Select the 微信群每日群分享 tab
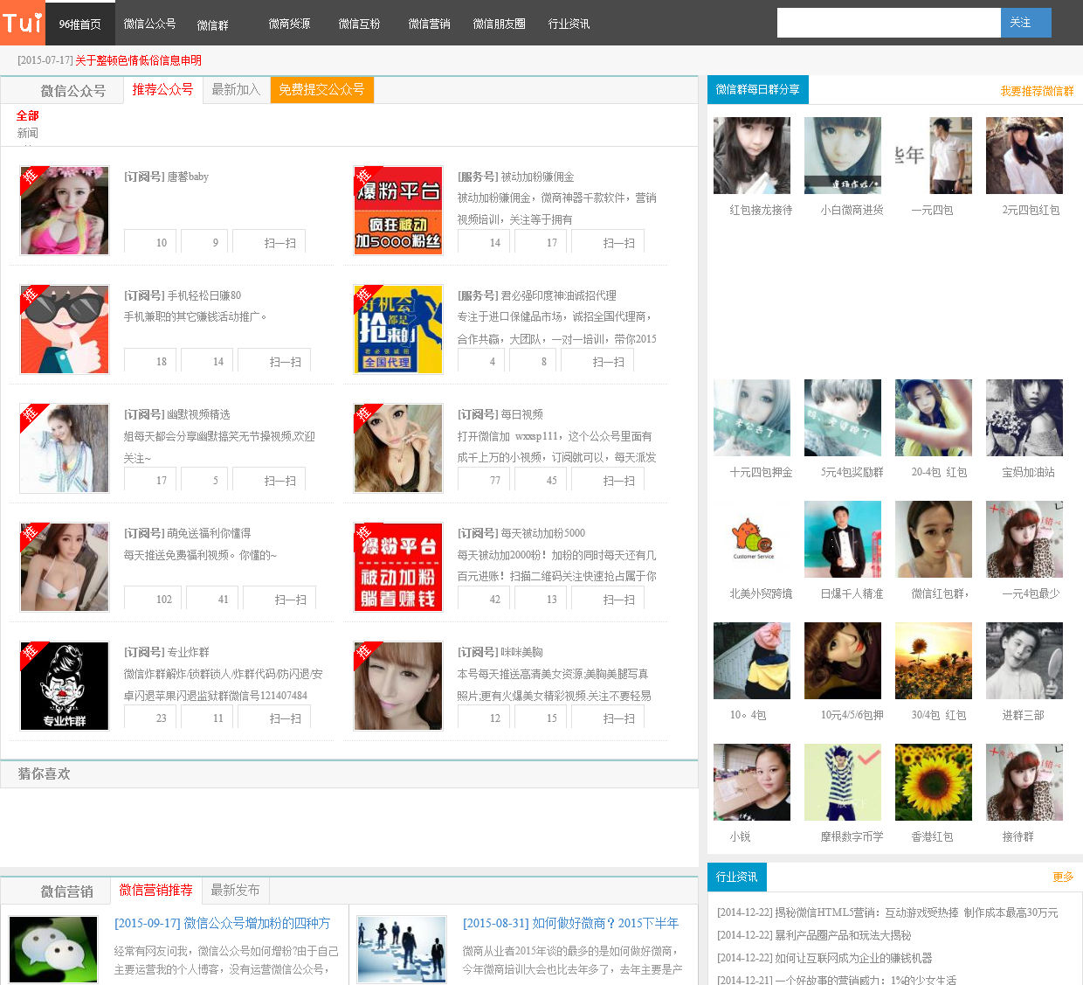 click(758, 89)
